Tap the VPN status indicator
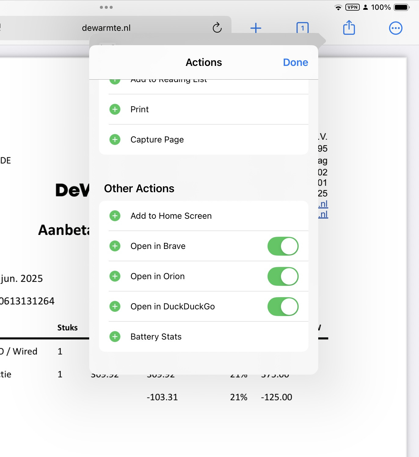This screenshot has height=457, width=419. (352, 7)
